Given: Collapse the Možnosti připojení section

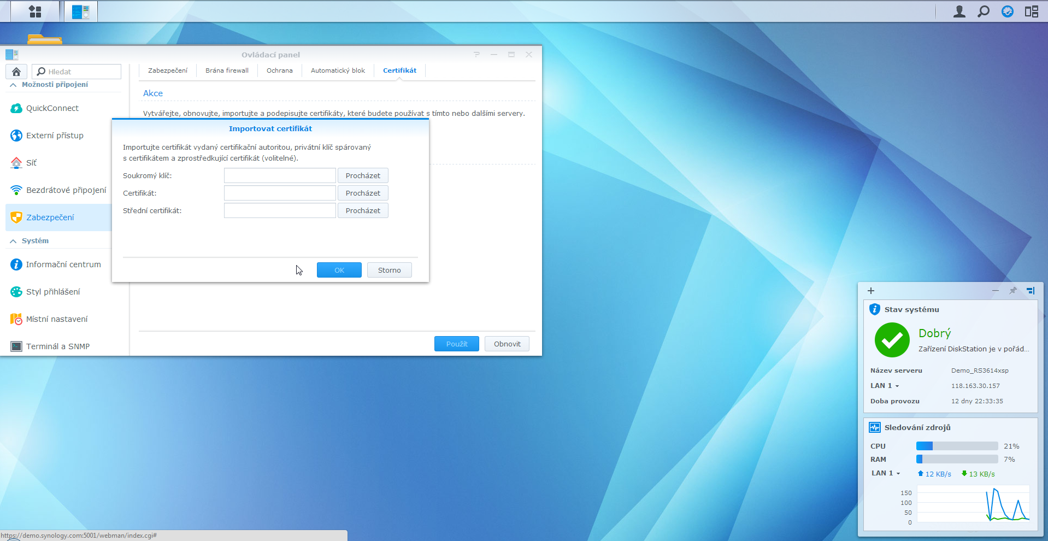Looking at the screenshot, I should click(x=13, y=85).
